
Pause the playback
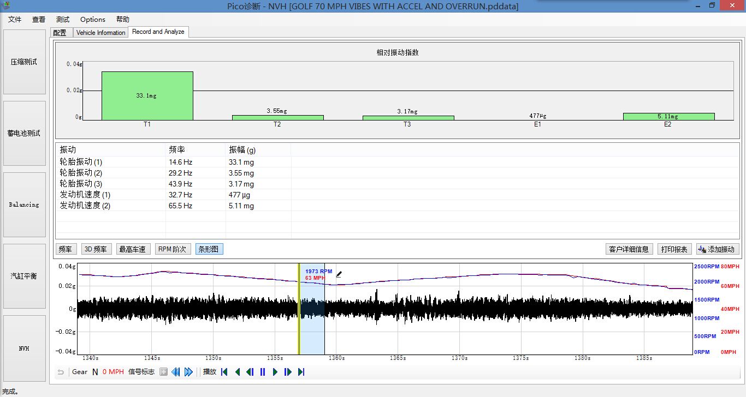pyautogui.click(x=263, y=372)
